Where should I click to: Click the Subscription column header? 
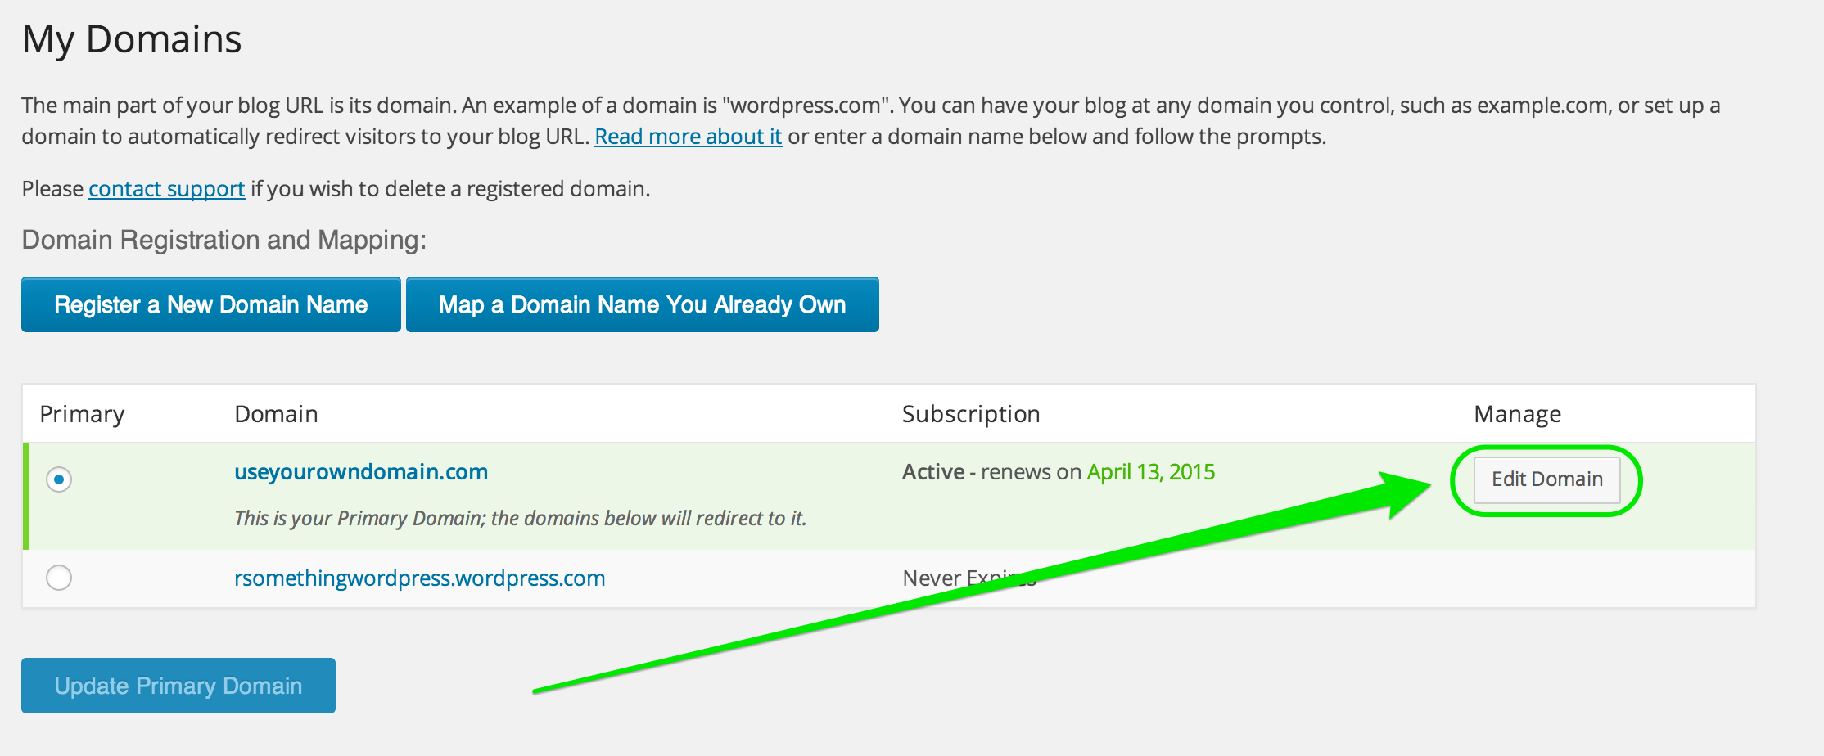tap(969, 414)
